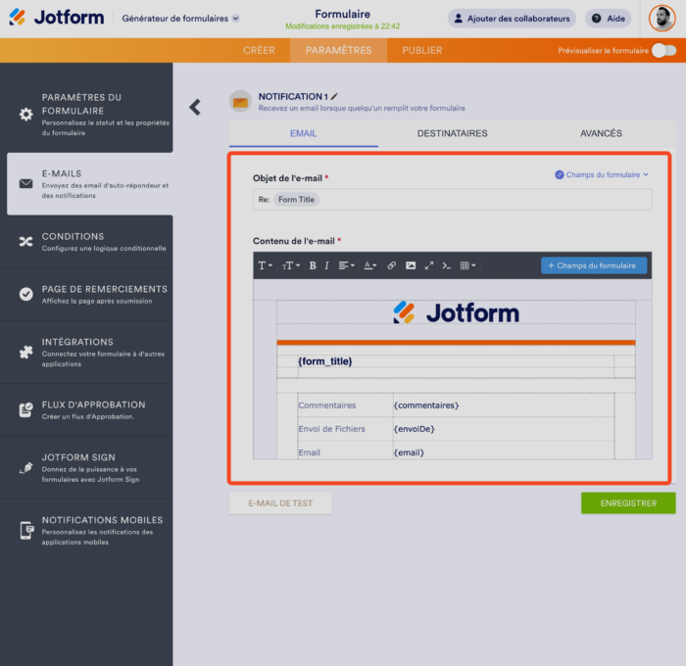686x666 pixels.
Task: Open the E-mails envelope section
Action: click(25, 184)
